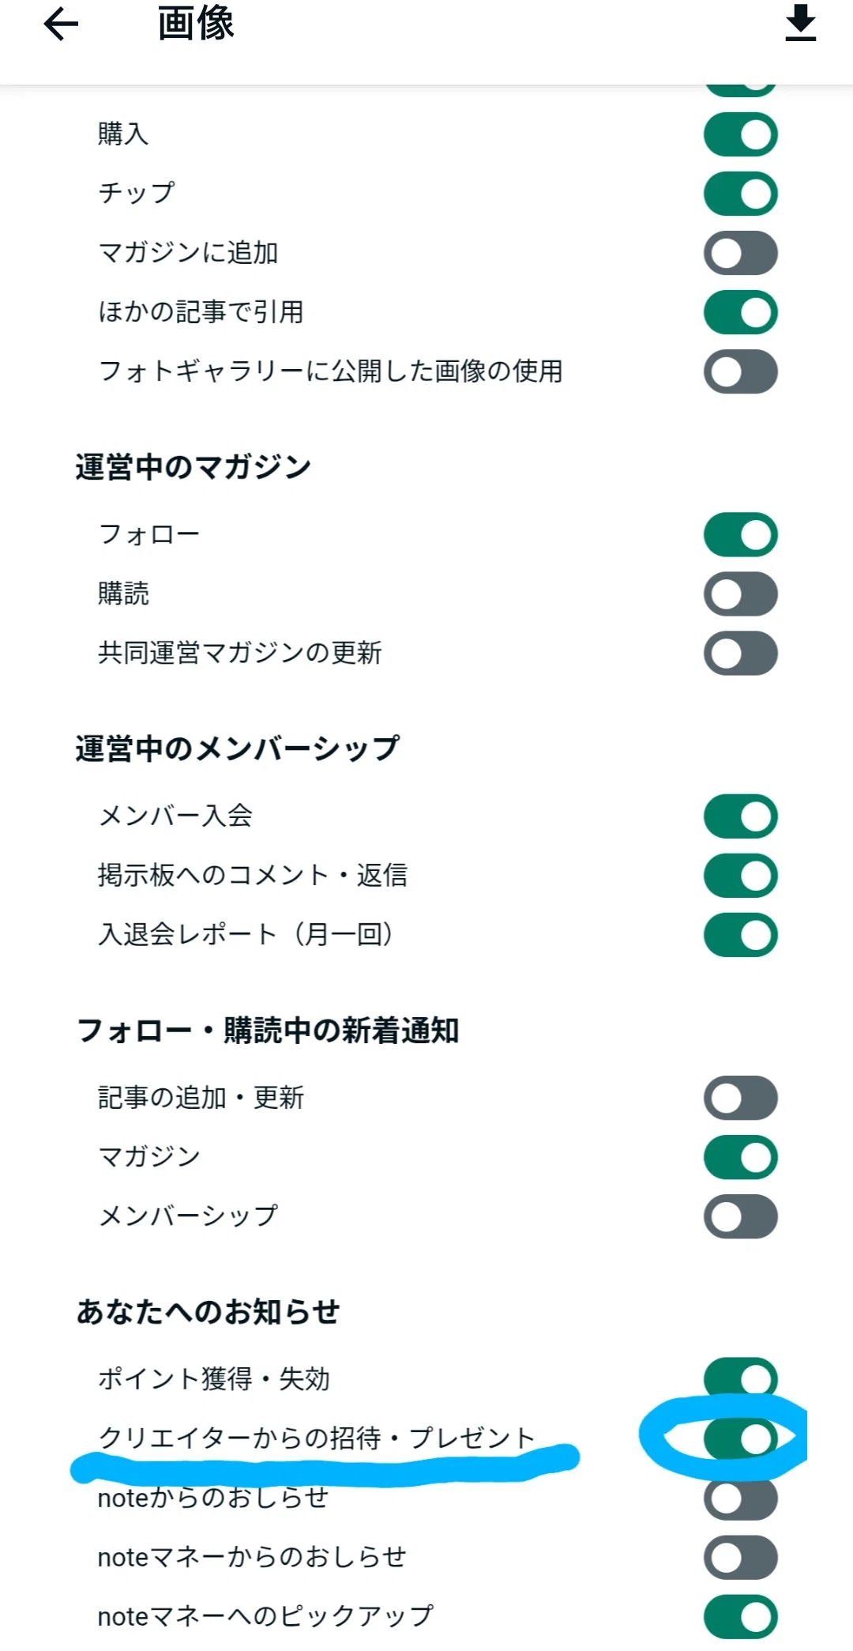The image size is (853, 1651).
Task: Turn off noteマネーへのピックアップ toggle
Action: click(x=741, y=1617)
